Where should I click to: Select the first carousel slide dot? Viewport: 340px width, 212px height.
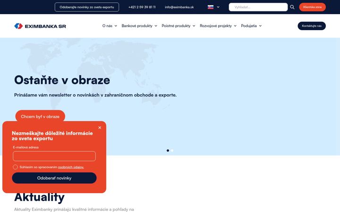click(168, 151)
